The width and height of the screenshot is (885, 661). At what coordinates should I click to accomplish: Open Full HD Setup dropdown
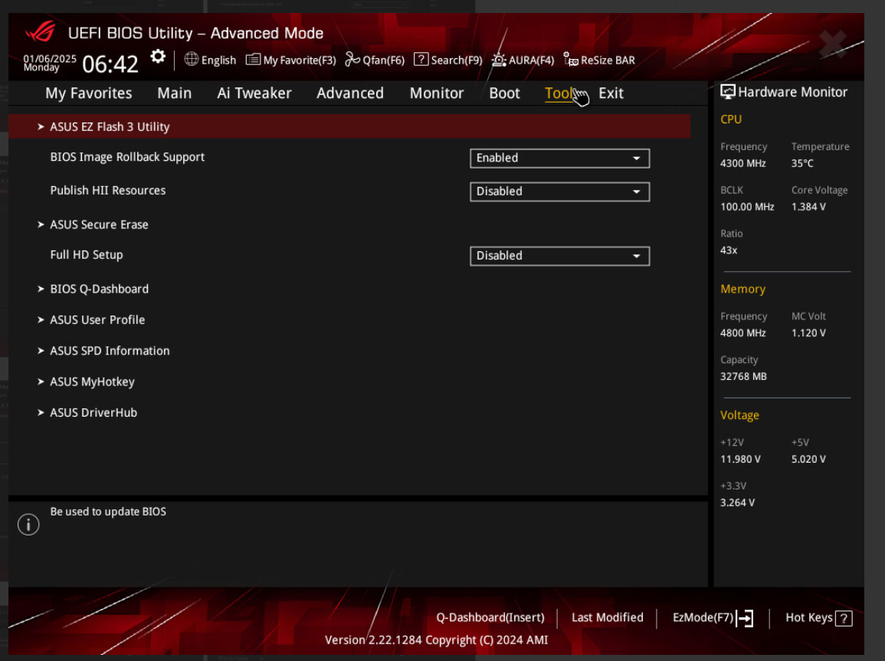coord(559,256)
